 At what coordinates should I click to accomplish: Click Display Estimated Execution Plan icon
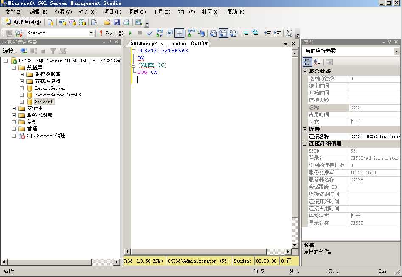pyautogui.click(x=160, y=33)
